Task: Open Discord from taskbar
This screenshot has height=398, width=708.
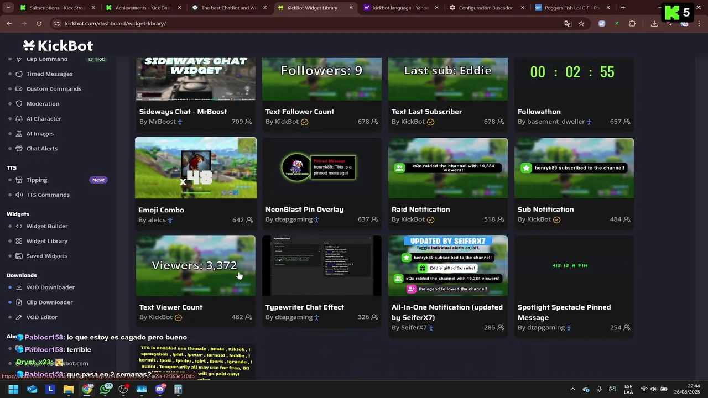Action: [x=160, y=389]
